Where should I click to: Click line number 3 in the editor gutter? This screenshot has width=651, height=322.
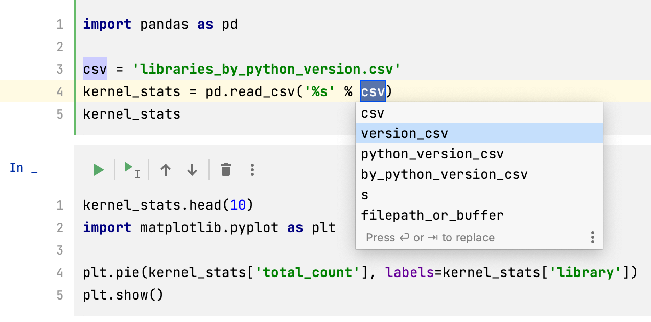[60, 68]
